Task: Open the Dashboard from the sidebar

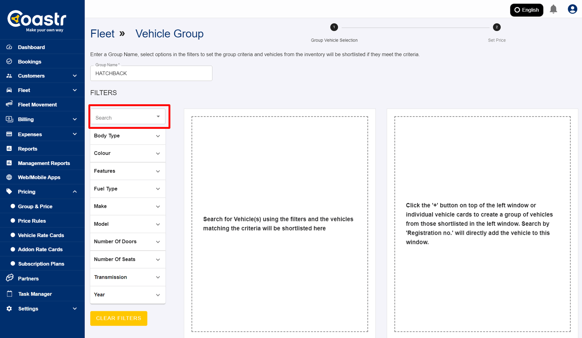Action: [31, 47]
